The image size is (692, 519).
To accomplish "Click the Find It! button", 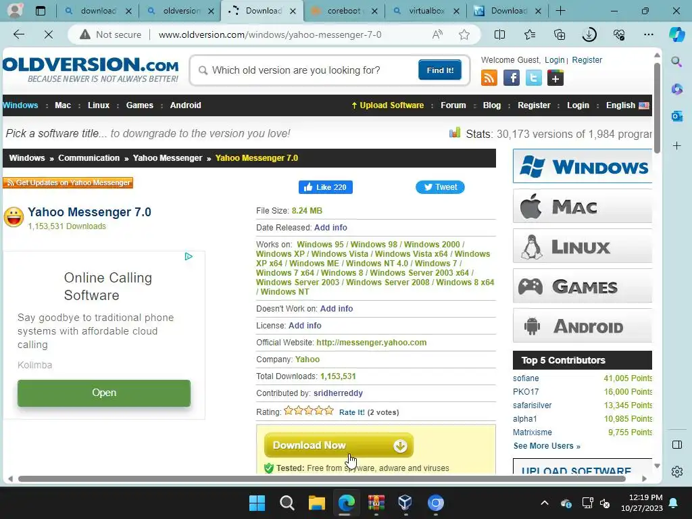I will pyautogui.click(x=439, y=70).
